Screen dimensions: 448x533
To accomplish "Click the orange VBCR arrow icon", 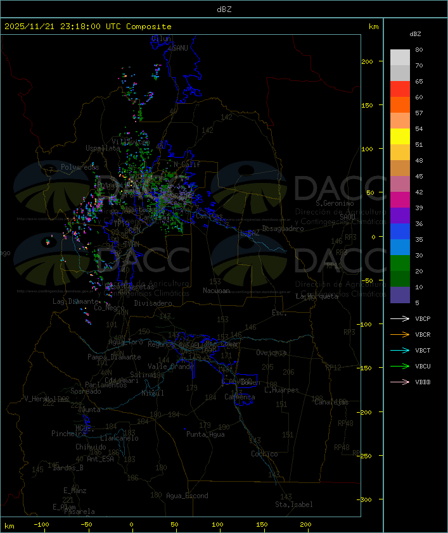I will tap(400, 334).
